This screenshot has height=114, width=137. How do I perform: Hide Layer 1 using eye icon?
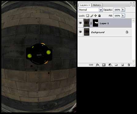point(80,23)
